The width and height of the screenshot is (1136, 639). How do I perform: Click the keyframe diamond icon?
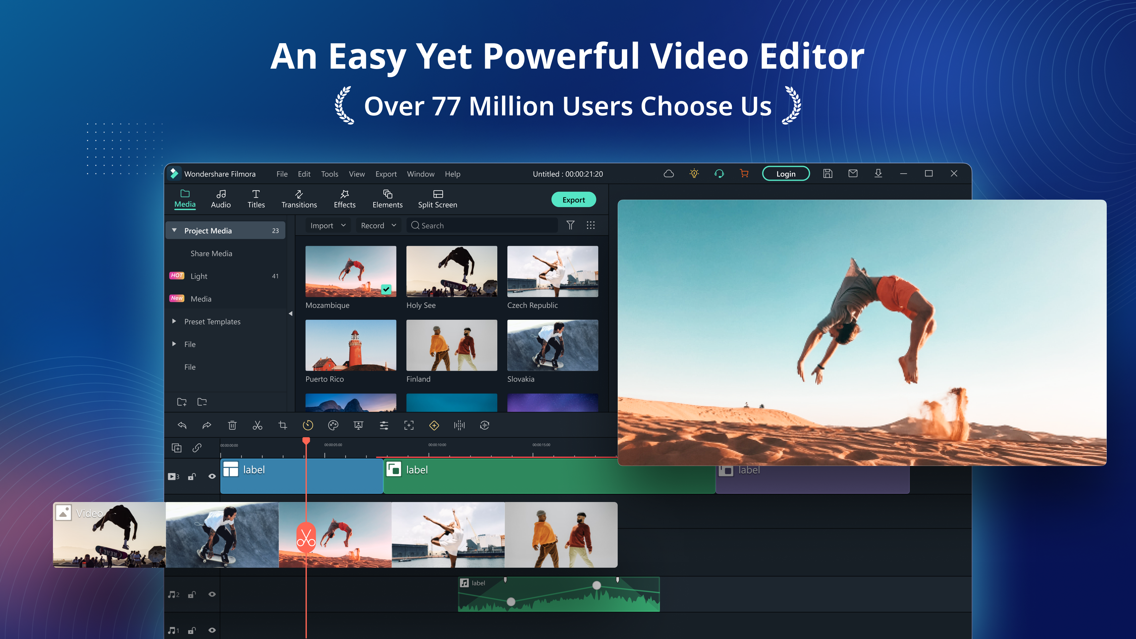tap(434, 425)
